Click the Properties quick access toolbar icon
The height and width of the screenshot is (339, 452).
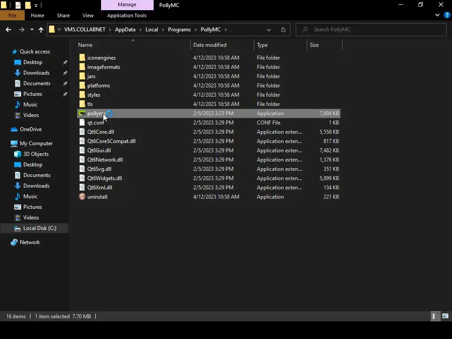pos(18,5)
